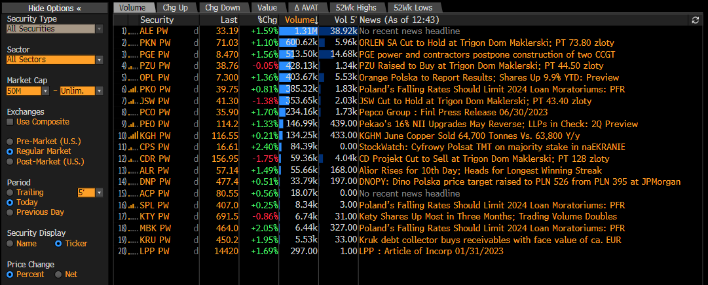Switch to the Value tab
Image resolution: width=708 pixels, height=285 pixels.
[x=267, y=8]
